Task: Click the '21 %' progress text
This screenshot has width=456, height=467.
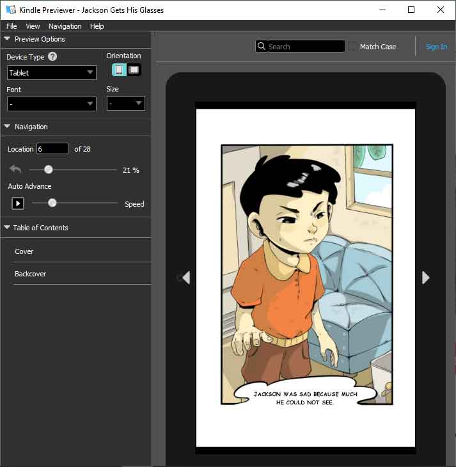Action: point(130,170)
